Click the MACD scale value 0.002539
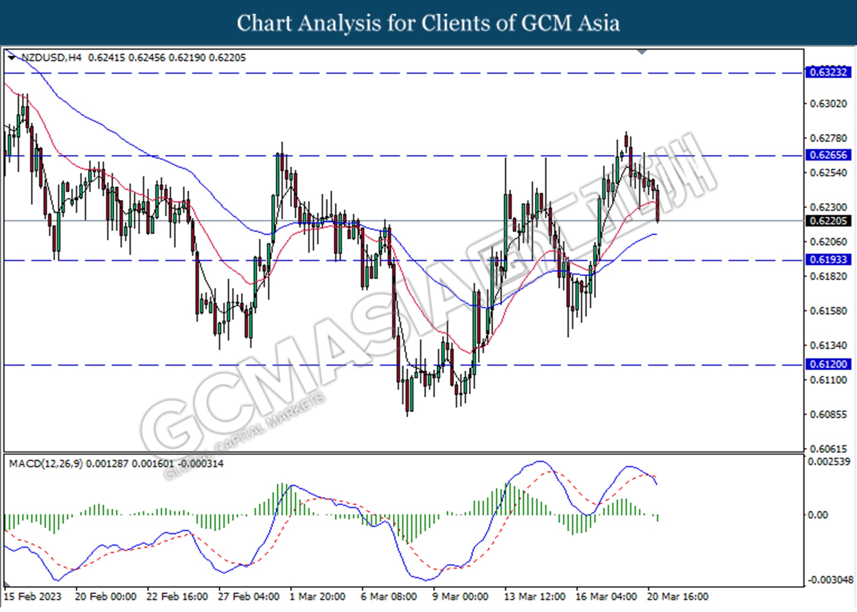The height and width of the screenshot is (612, 857). pos(829,462)
